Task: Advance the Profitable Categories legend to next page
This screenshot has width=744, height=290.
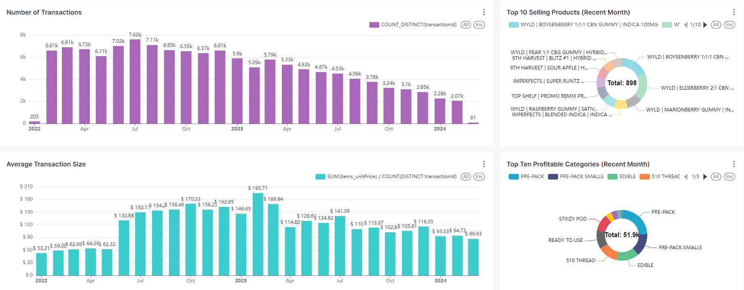Action: pyautogui.click(x=705, y=177)
